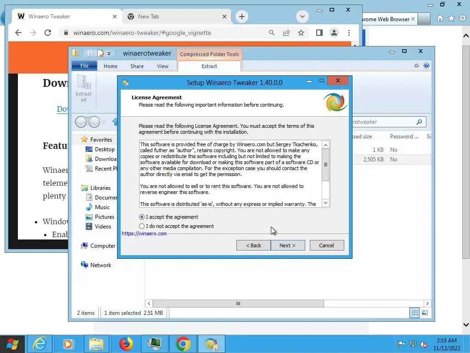The image size is (470, 353).
Task: Reload the Winaero page in Chrome
Action: 48,33
